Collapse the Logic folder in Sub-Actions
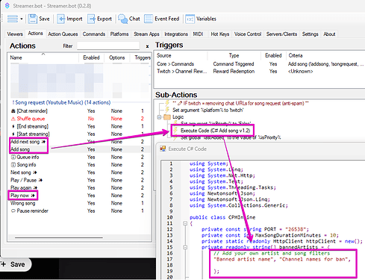 point(159,117)
